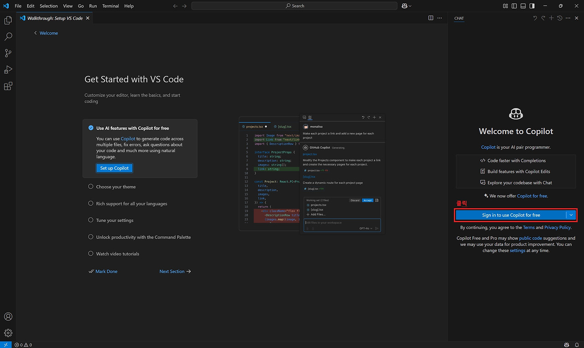
Task: Open the Explorer view in the sidebar
Action: [x=8, y=20]
